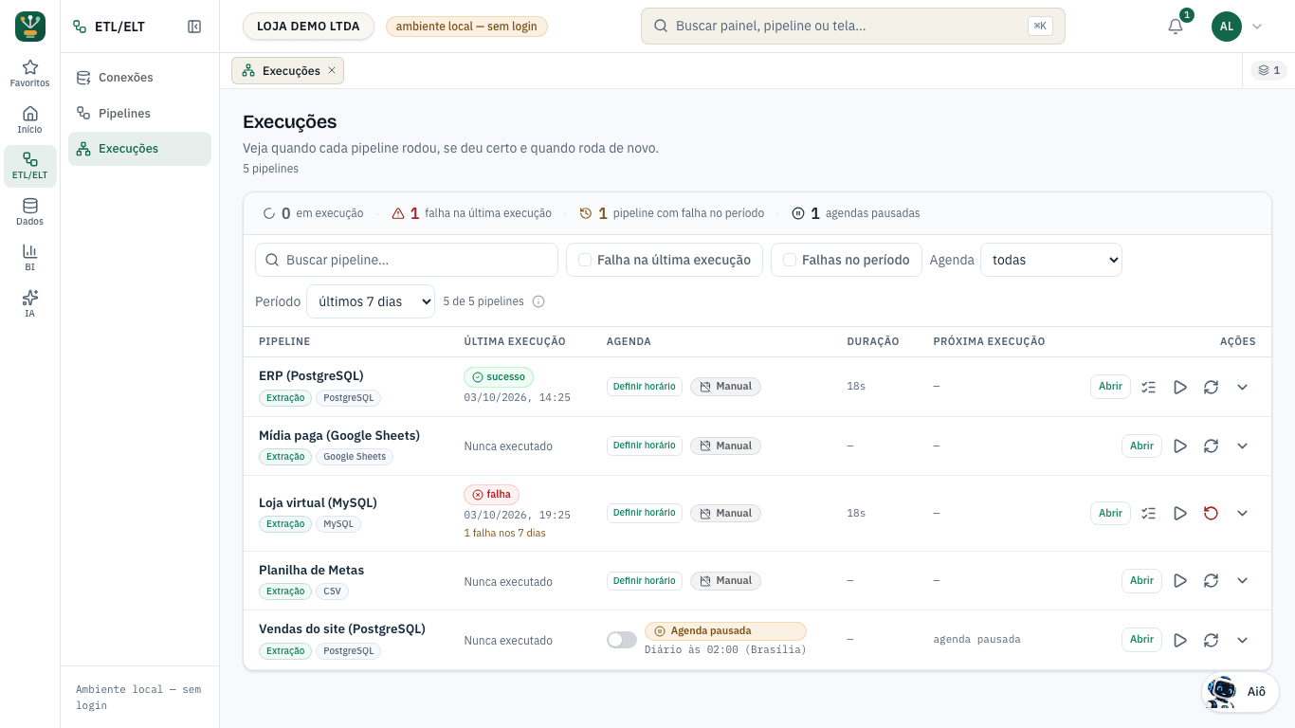Expand the Mídia paga row details
Viewport: 1295px width, 728px height.
[x=1242, y=446]
